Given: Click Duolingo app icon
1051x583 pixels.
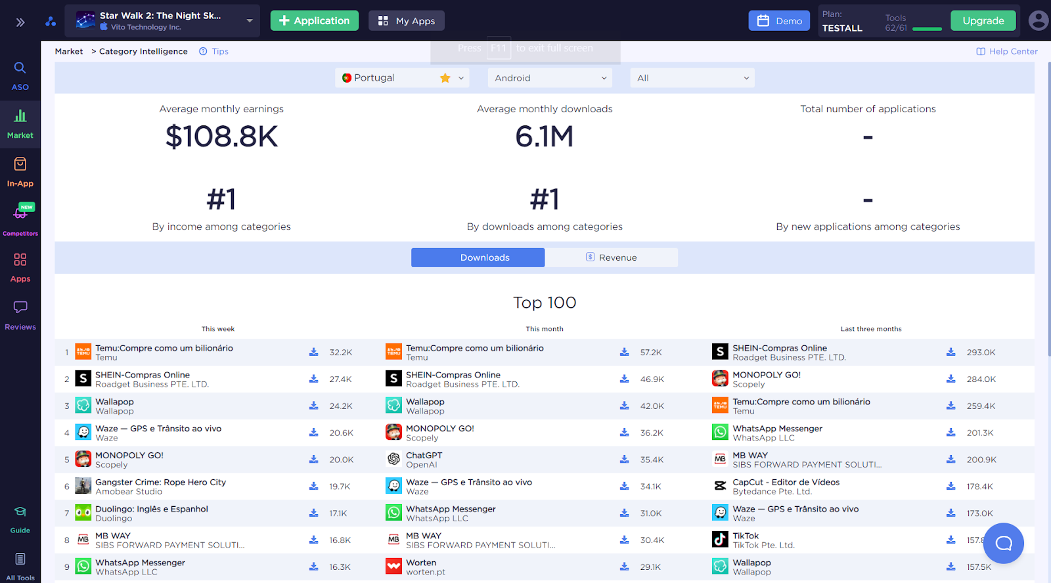Looking at the screenshot, I should pyautogui.click(x=83, y=513).
